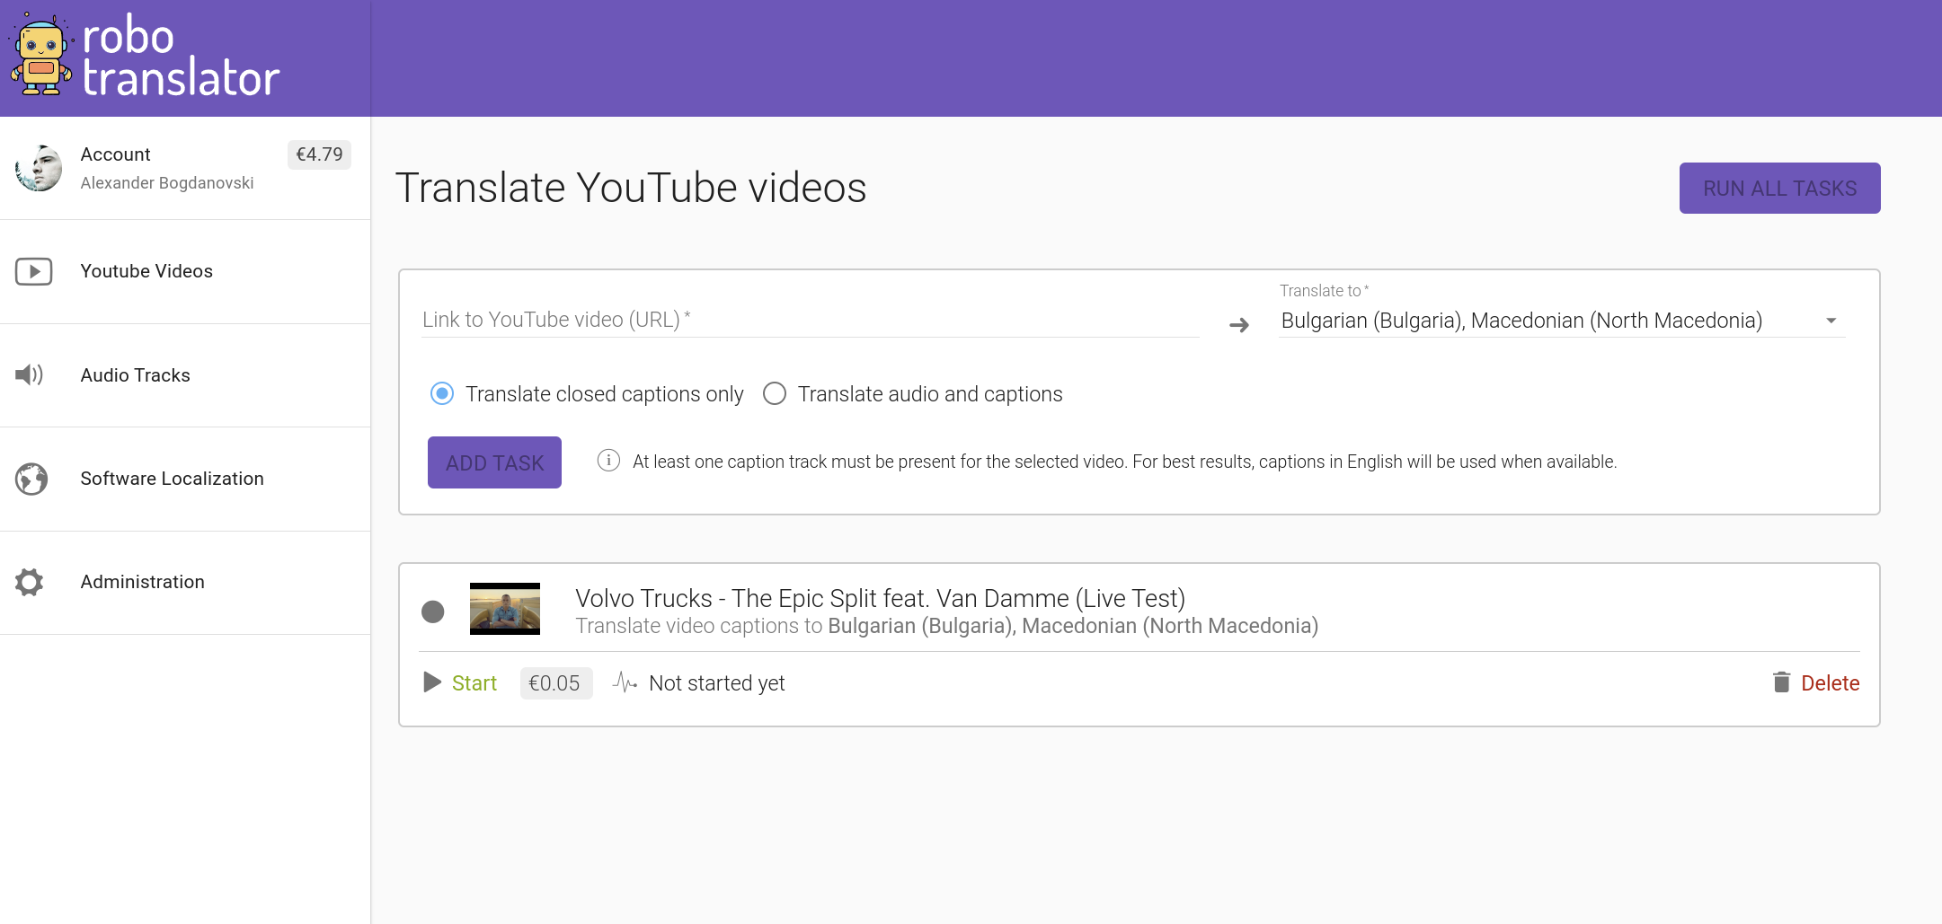Select Translate closed captions only option
This screenshot has height=924, width=1942.
click(587, 394)
